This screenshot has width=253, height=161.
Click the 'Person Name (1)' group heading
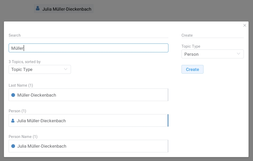23,137
